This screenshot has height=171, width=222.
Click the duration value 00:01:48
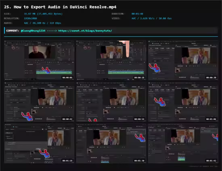point(137,14)
